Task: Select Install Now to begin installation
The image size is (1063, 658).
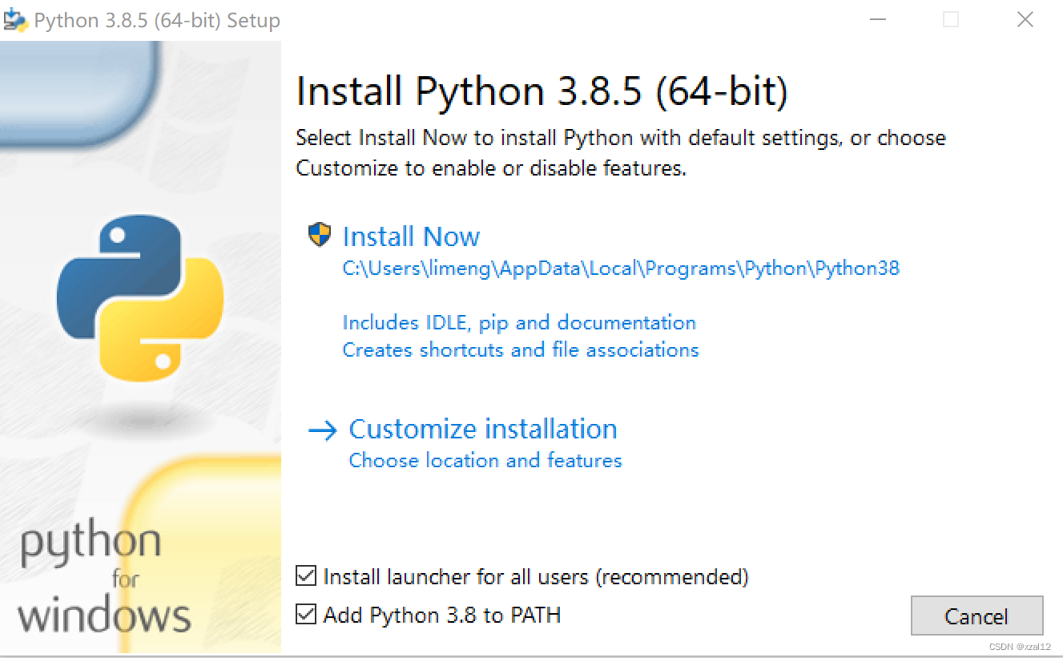Action: click(x=411, y=236)
